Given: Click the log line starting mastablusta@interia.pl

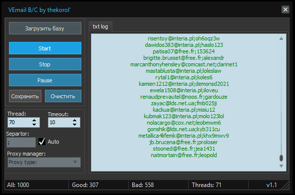Looking at the screenshot, I should tap(184, 71).
